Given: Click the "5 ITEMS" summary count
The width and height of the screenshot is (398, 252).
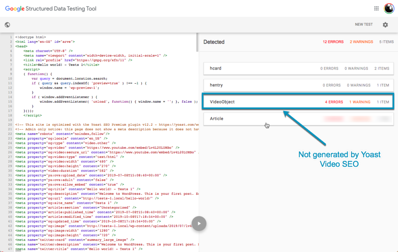Looking at the screenshot, I should click(x=386, y=42).
